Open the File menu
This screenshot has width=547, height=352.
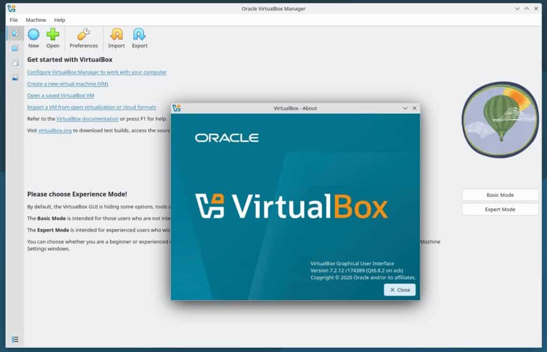[x=13, y=20]
